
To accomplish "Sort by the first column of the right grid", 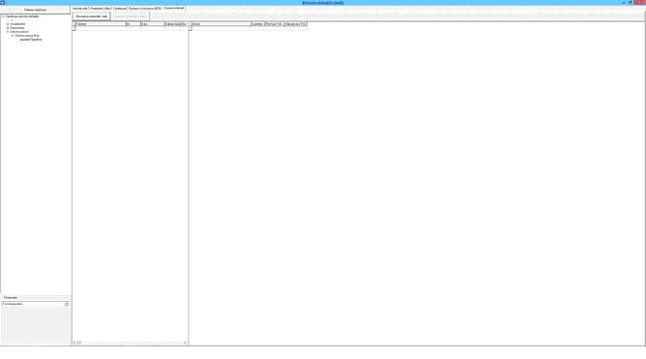I will pyautogui.click(x=220, y=24).
